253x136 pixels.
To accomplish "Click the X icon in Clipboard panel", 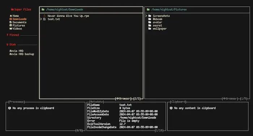I will pyautogui.click(x=171, y=108).
